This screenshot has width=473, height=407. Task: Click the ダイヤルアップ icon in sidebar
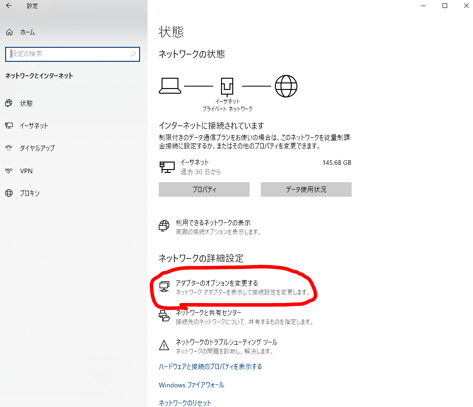[9, 148]
